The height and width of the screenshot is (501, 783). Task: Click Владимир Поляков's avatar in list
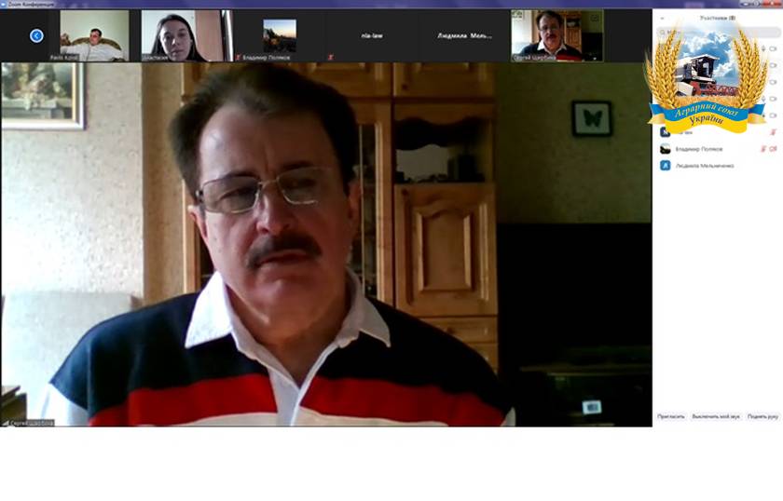666,149
